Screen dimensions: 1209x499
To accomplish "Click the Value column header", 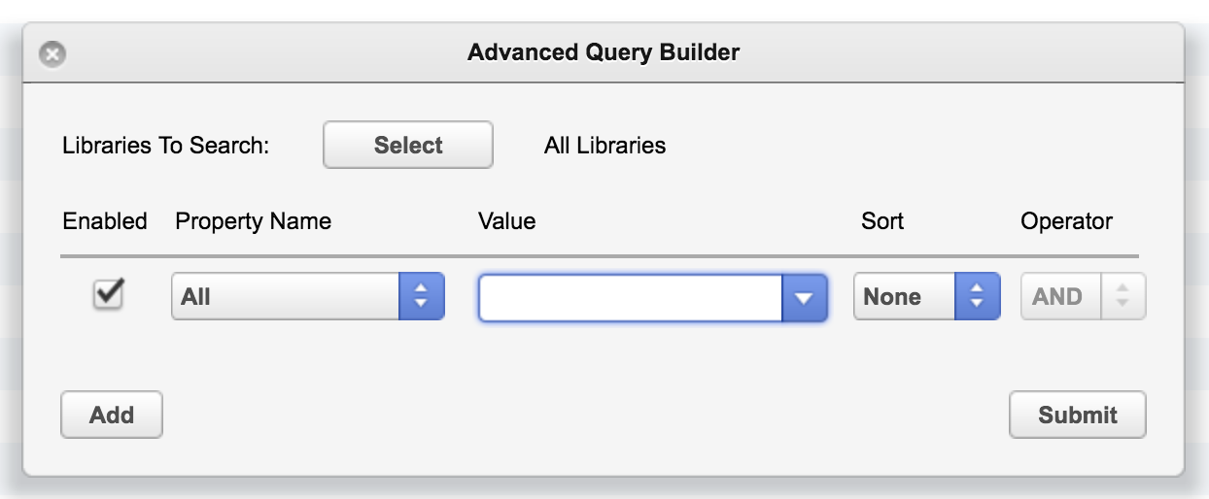I will click(x=506, y=221).
